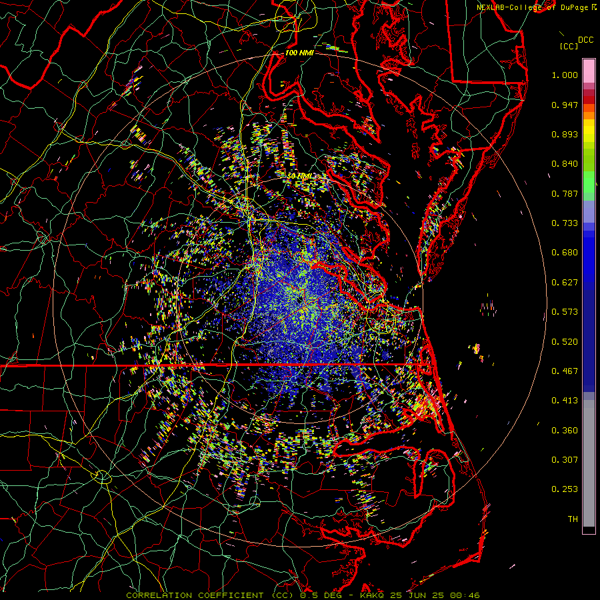Click the 0.893 legend value
Screen dimensions: 600x600
[565, 134]
